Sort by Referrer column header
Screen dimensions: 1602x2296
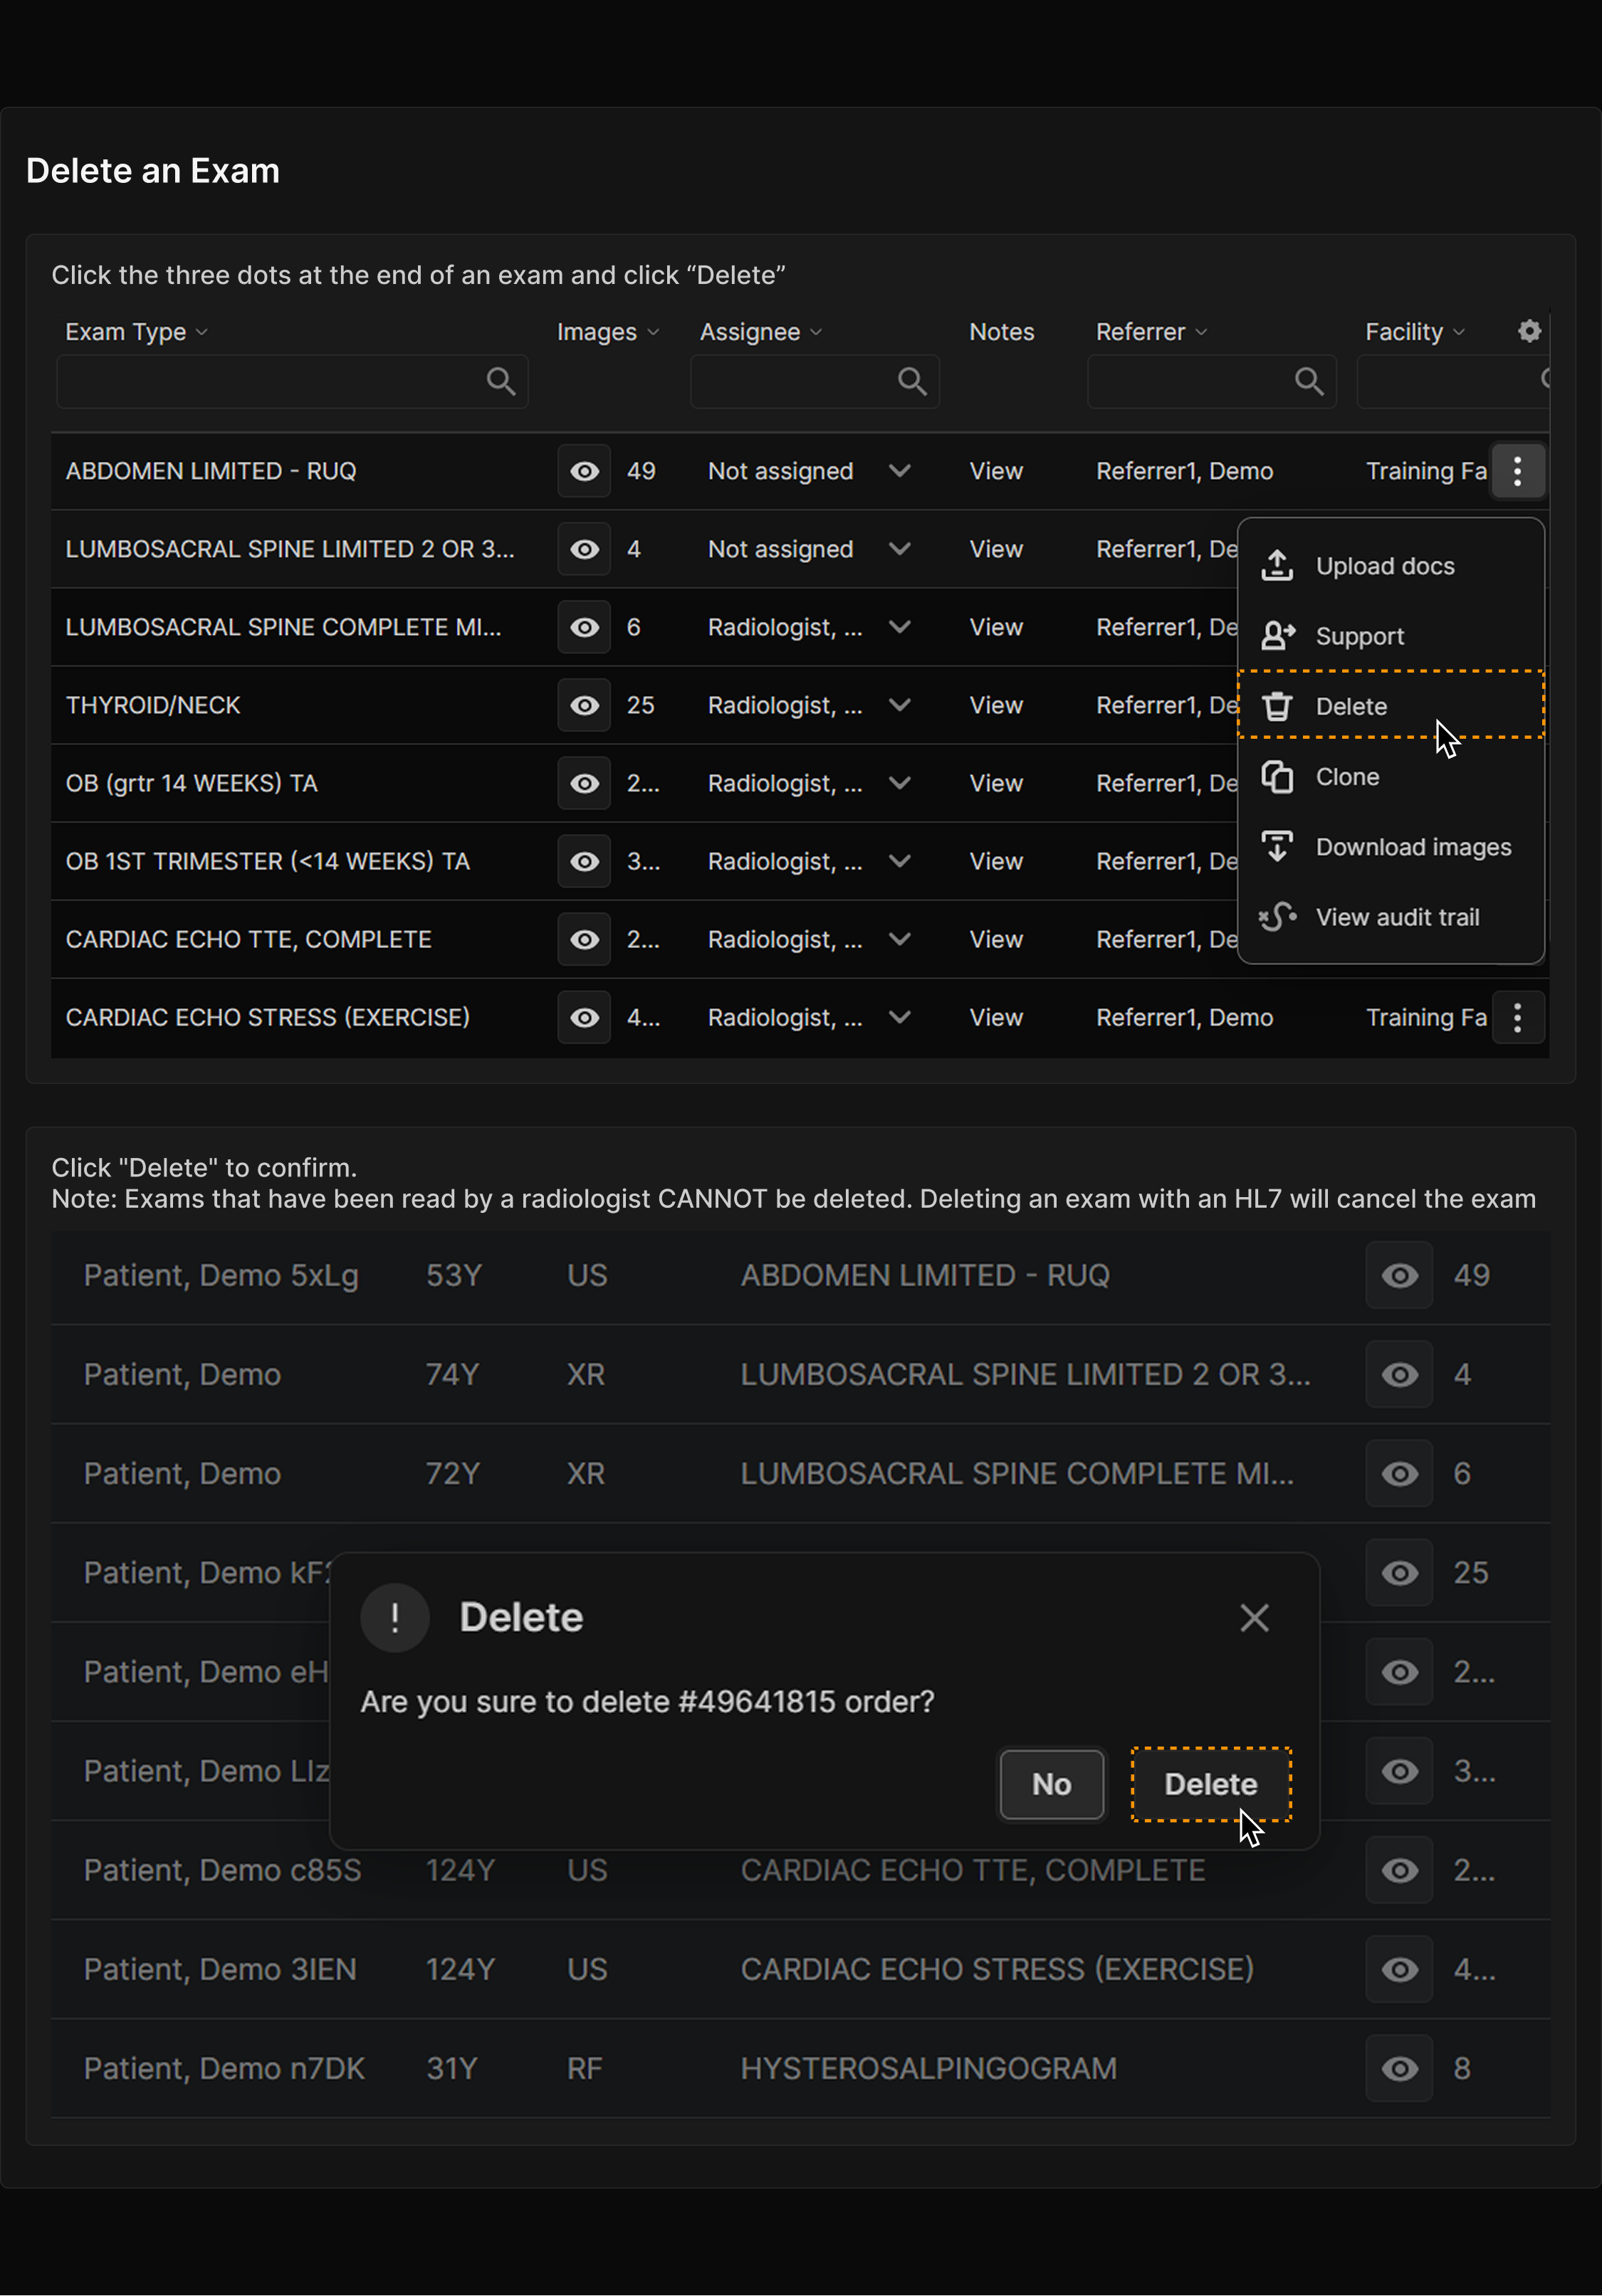point(1152,332)
